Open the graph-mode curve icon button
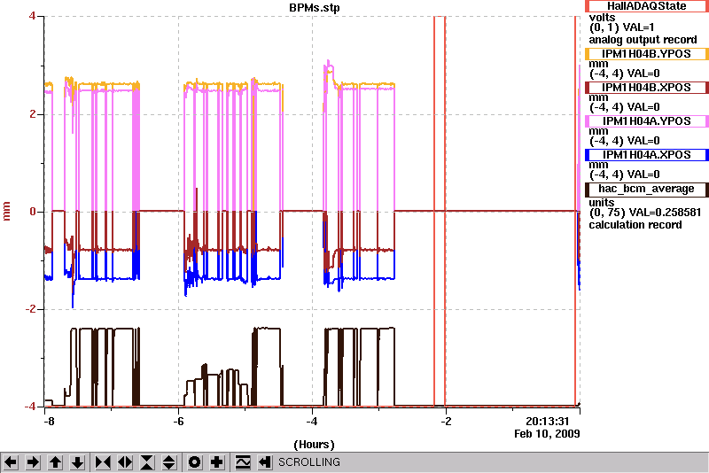Image resolution: width=709 pixels, height=473 pixels. tap(243, 462)
